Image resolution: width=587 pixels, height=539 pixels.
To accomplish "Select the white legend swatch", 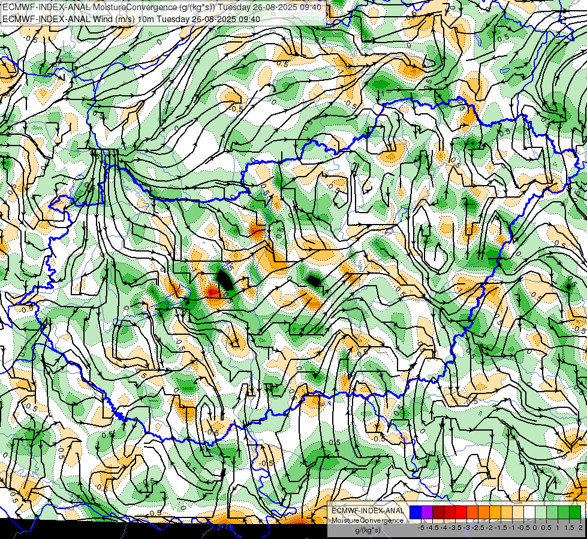I will pyautogui.click(x=529, y=513).
